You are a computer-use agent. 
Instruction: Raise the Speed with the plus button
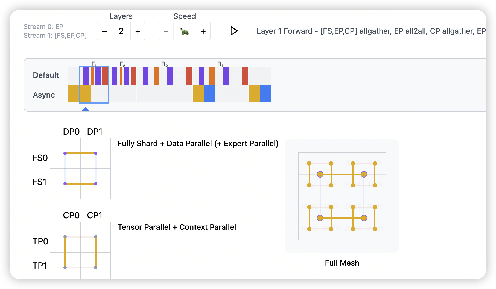(203, 31)
